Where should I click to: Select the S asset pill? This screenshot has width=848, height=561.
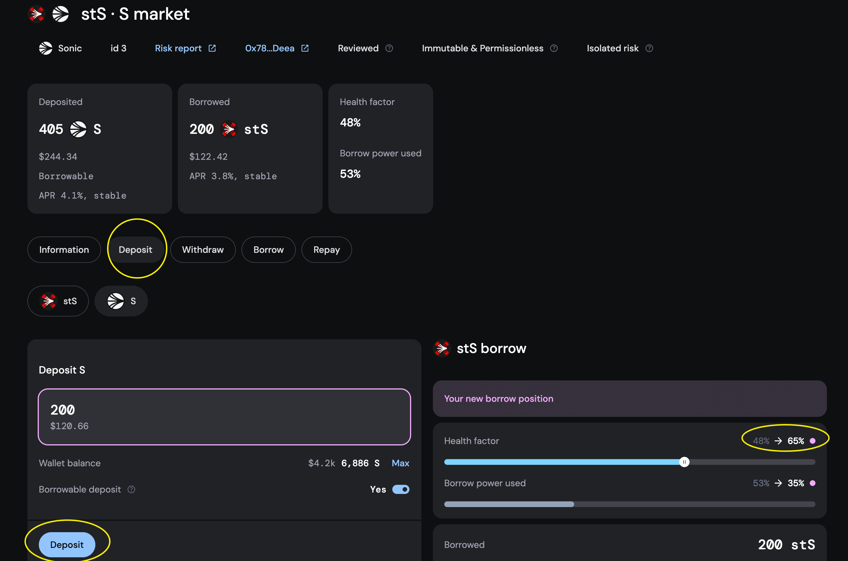[x=121, y=301]
